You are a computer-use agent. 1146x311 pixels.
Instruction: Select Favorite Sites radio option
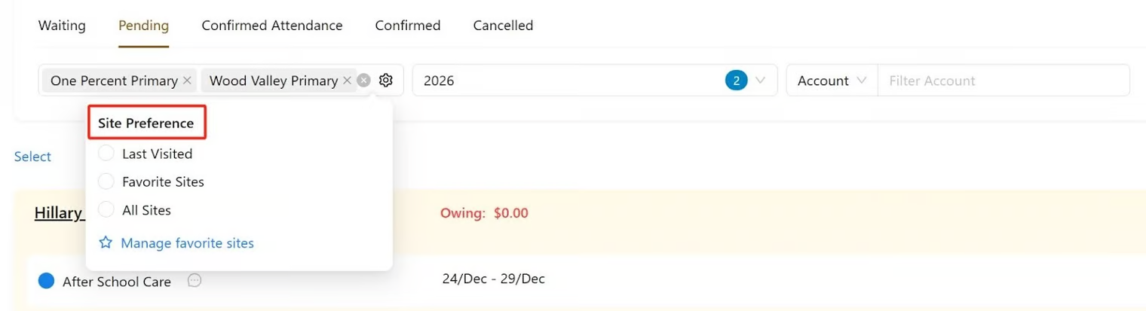[107, 181]
